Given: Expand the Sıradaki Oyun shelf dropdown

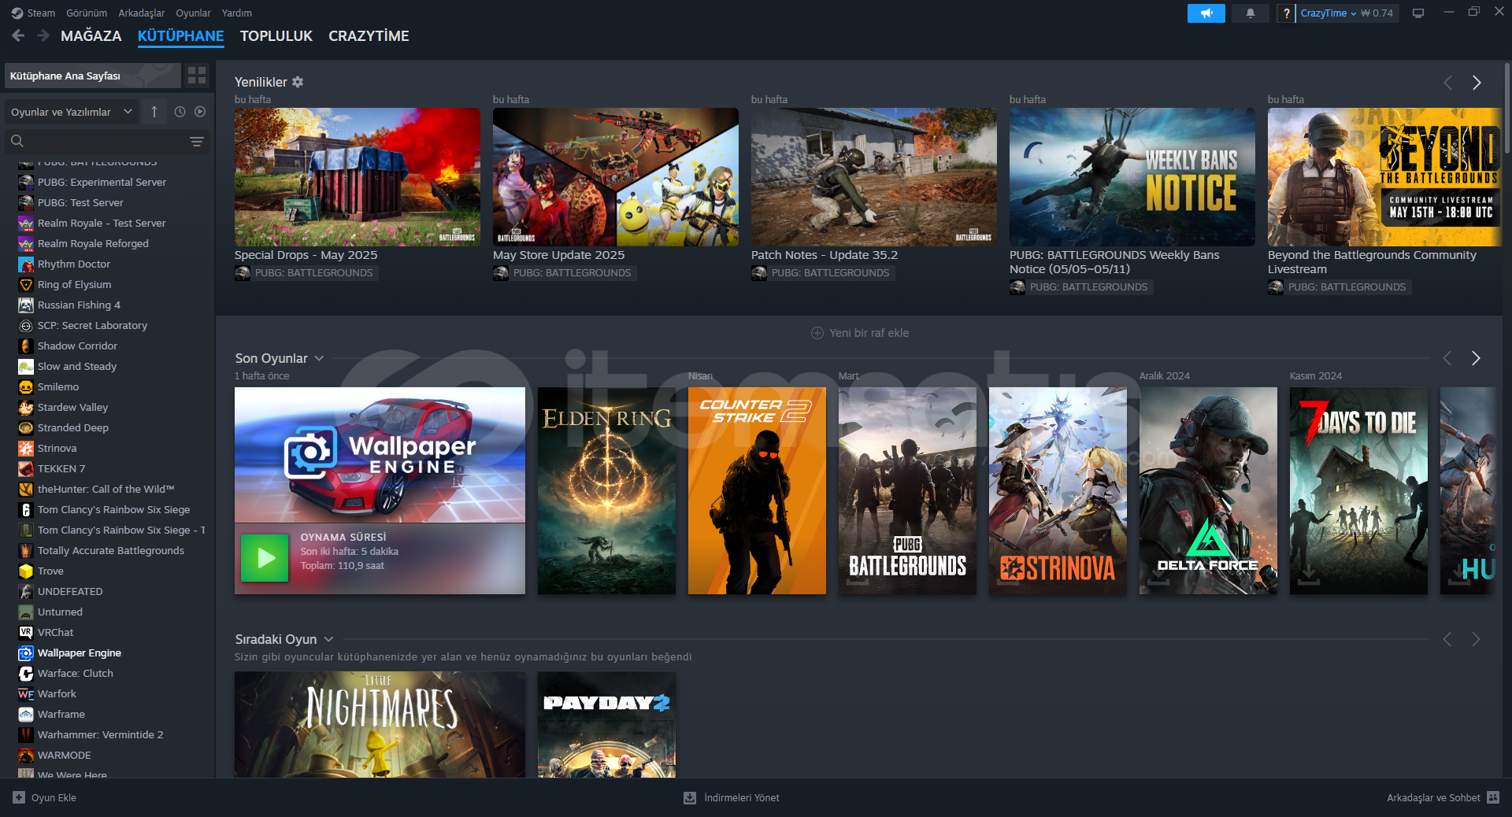Looking at the screenshot, I should click(x=328, y=639).
